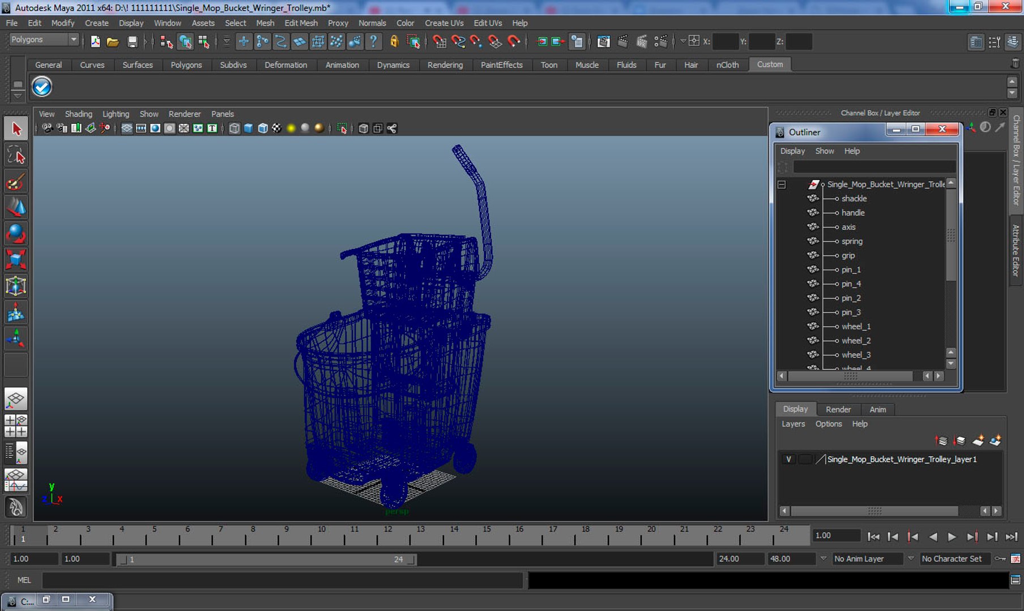The width and height of the screenshot is (1024, 611).
Task: Toggle layer visibility V box
Action: 788,459
